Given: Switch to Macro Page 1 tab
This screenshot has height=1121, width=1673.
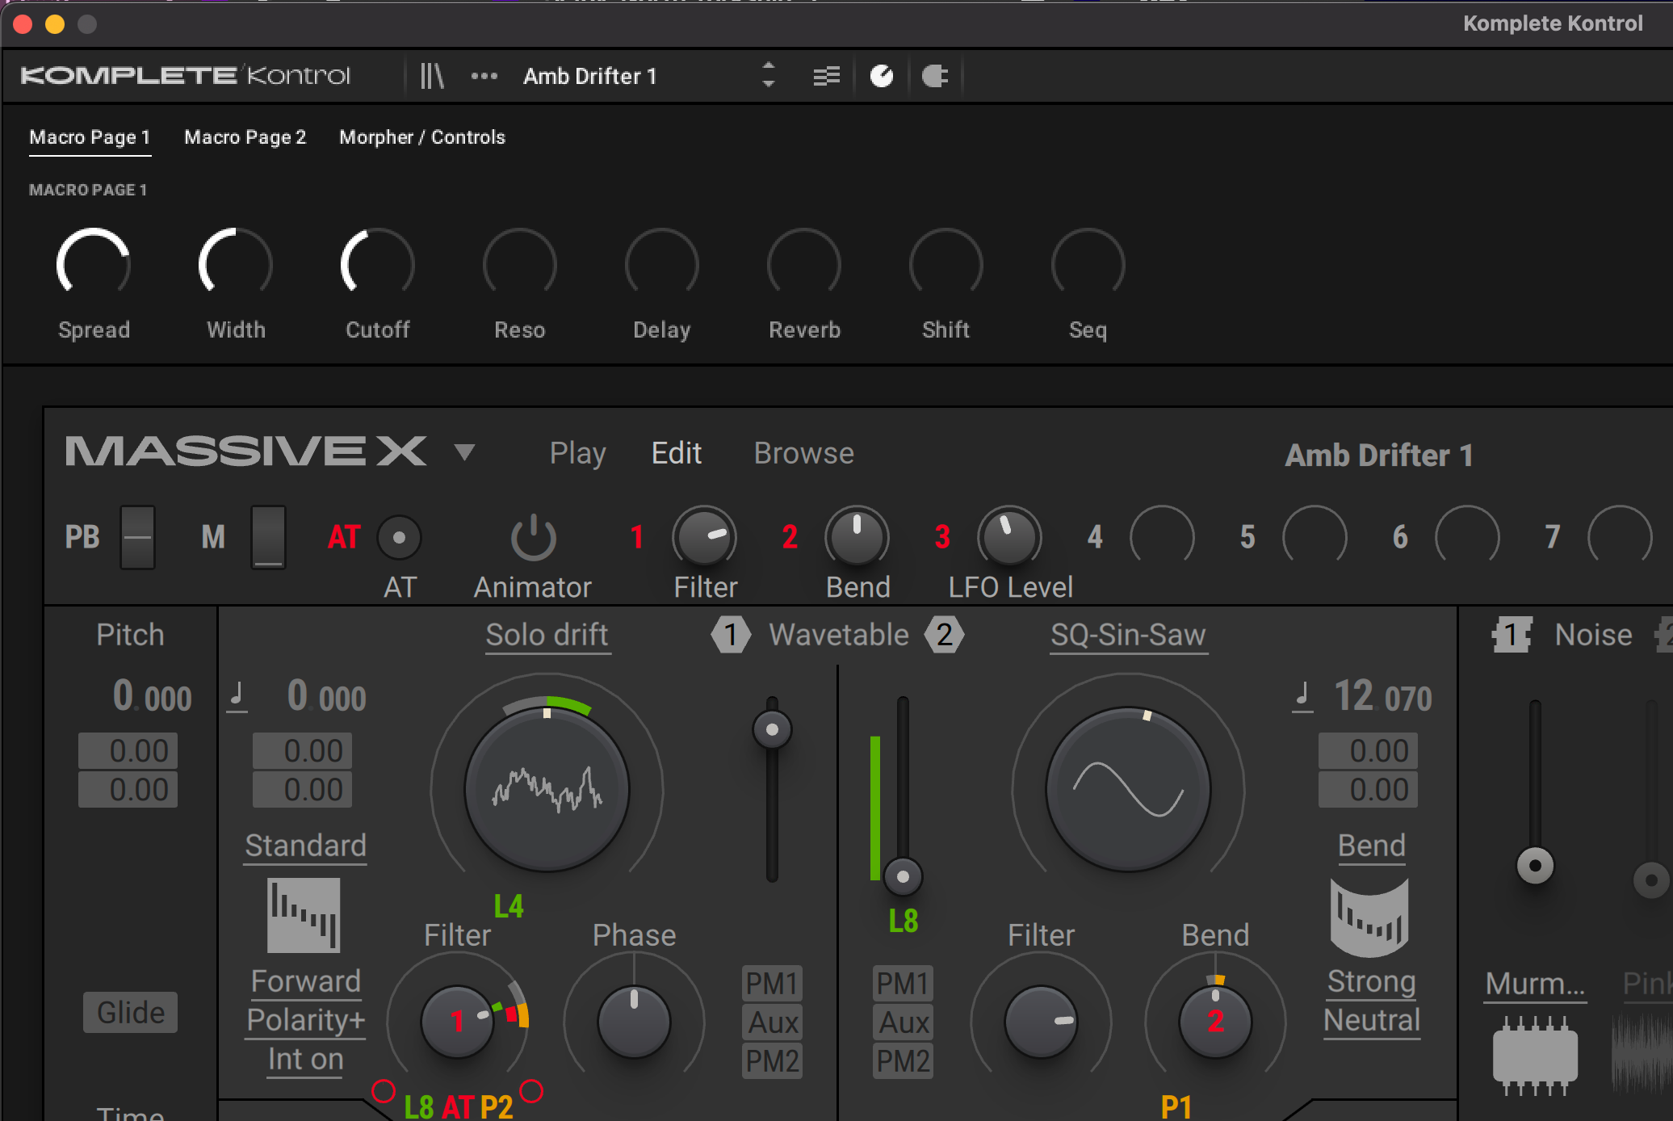Looking at the screenshot, I should coord(90,137).
